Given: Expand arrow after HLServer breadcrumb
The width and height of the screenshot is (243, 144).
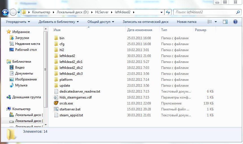Looking at the screenshot, I should (111, 12).
